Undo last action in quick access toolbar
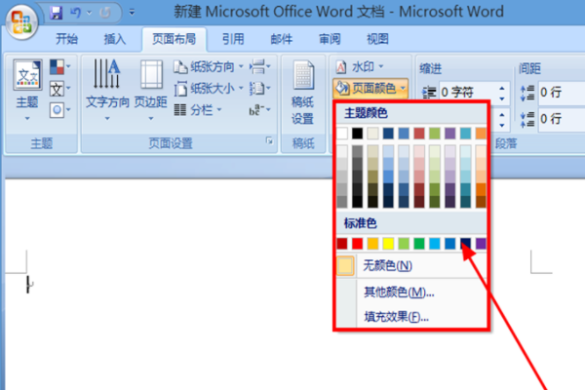The height and width of the screenshot is (390, 585). [76, 13]
